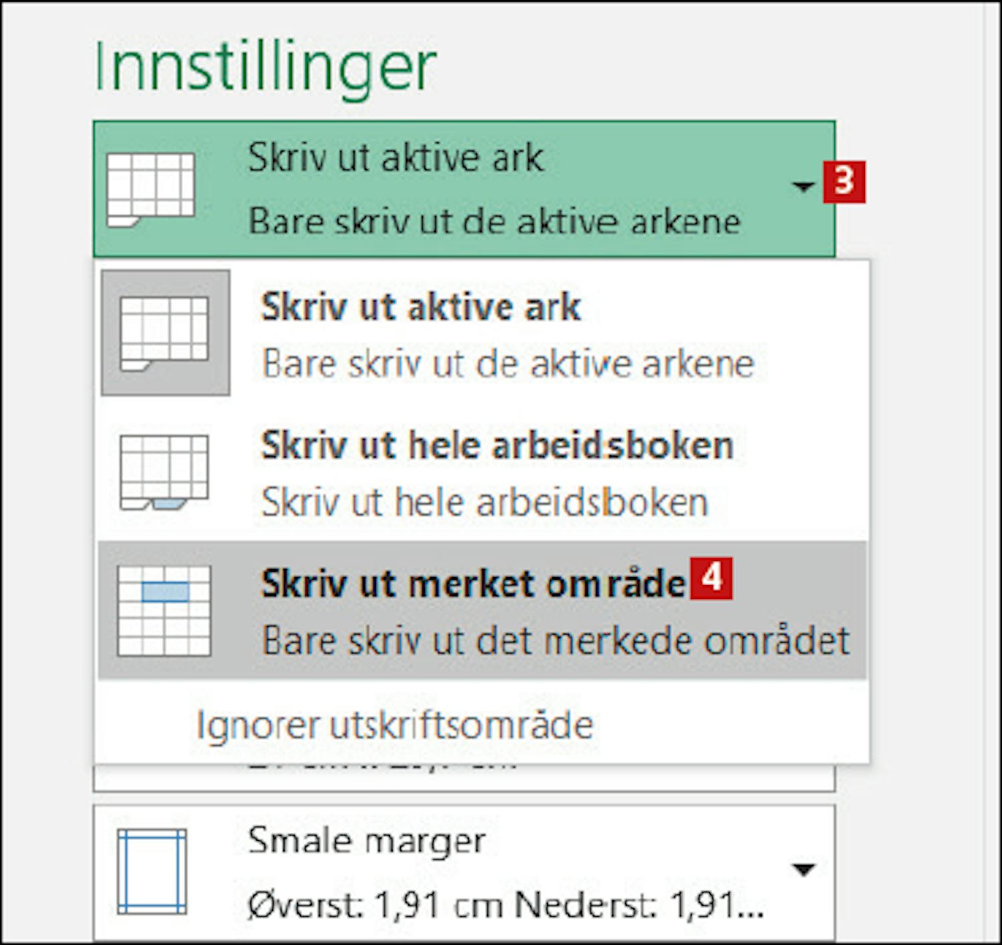Click the sheet icon in the green dropdown

point(151,190)
